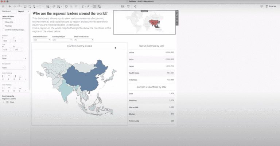Click Go to Sheet icon on world map
This screenshot has height=146, width=280.
click(177, 15)
